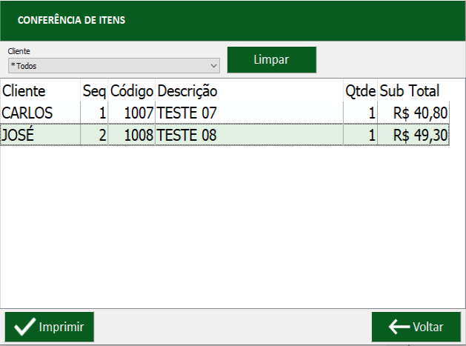Image resolution: width=466 pixels, height=346 pixels.
Task: Click the Imprimir button label
Action: [x=61, y=327]
